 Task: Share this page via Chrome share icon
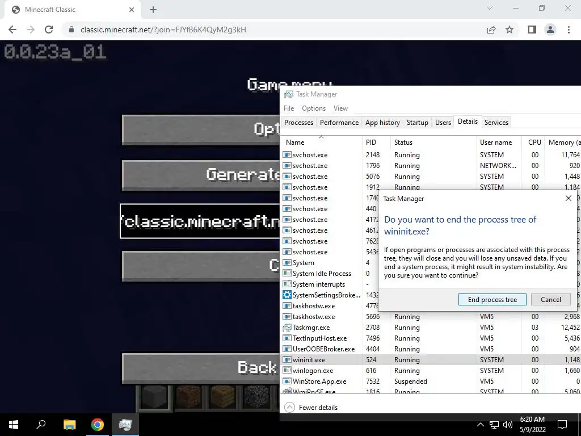click(x=491, y=30)
